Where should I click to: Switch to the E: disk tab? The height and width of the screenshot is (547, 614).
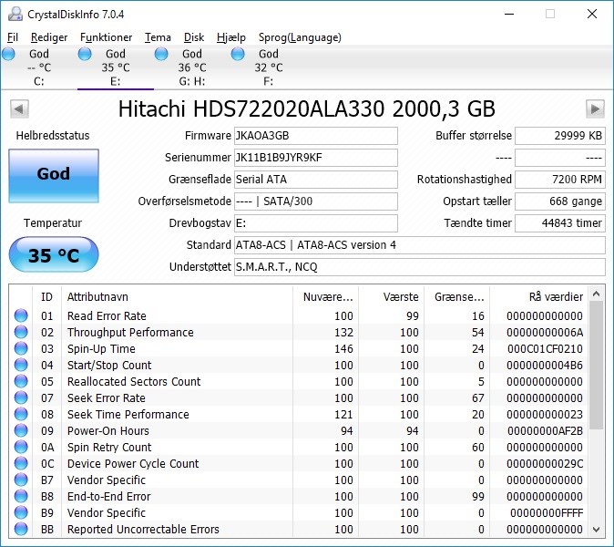[115, 67]
